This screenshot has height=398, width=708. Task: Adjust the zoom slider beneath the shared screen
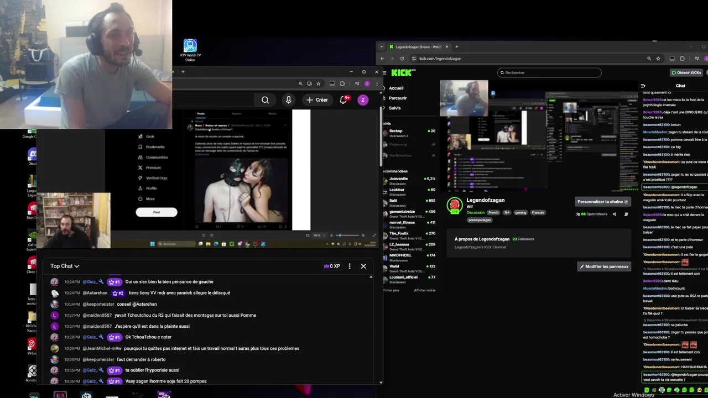coord(347,235)
